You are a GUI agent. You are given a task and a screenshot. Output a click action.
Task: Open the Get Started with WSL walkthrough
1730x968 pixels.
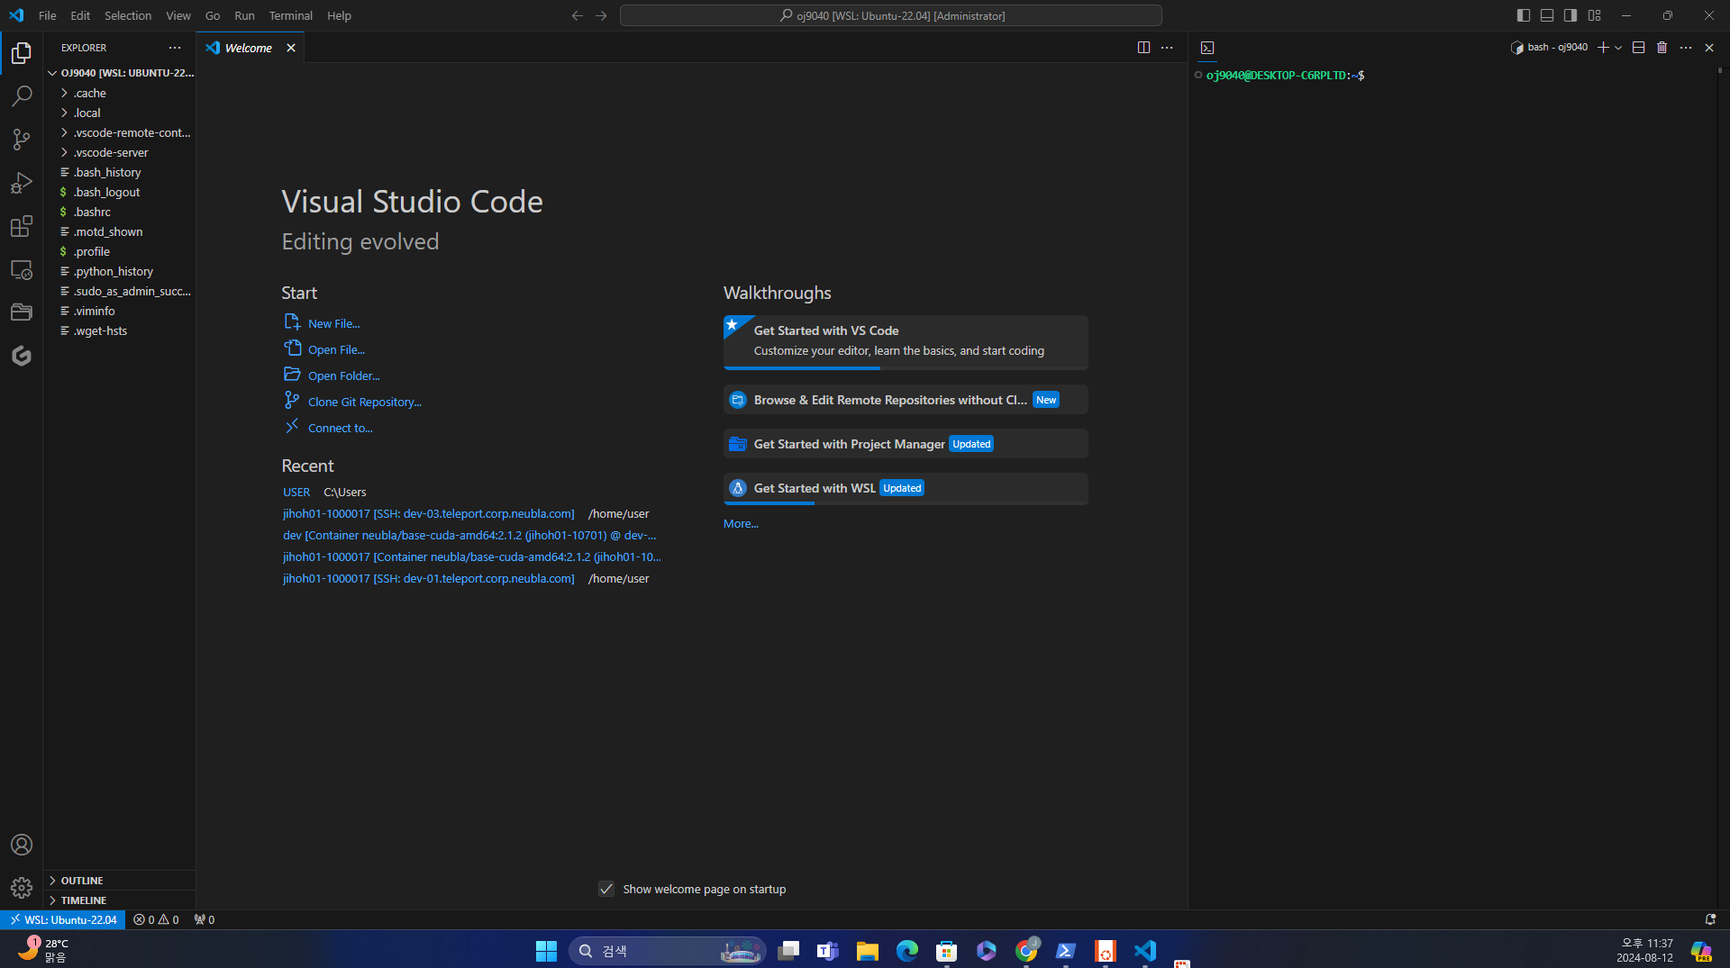906,488
